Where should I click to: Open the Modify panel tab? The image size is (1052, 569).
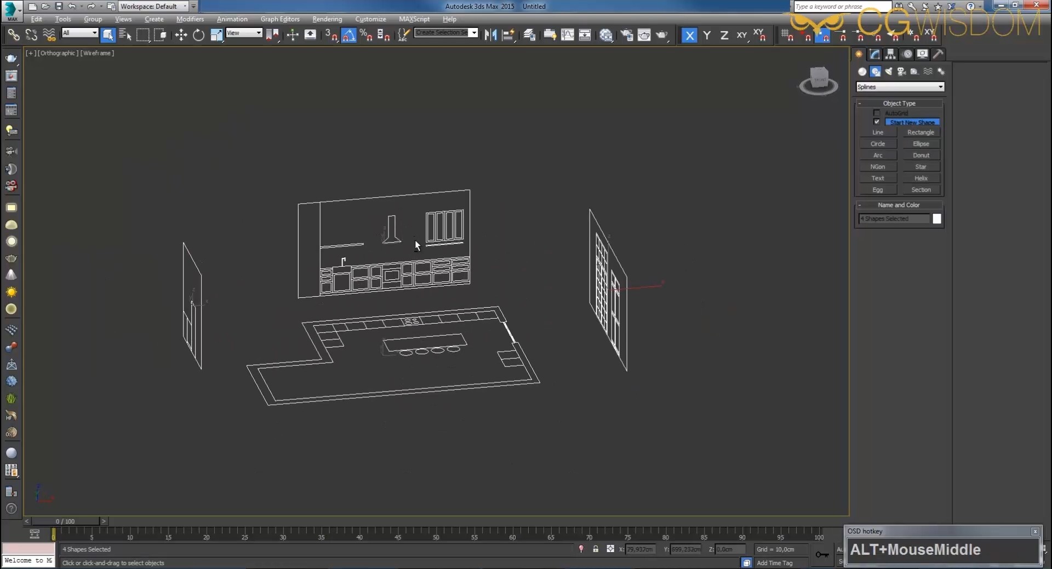(x=874, y=54)
